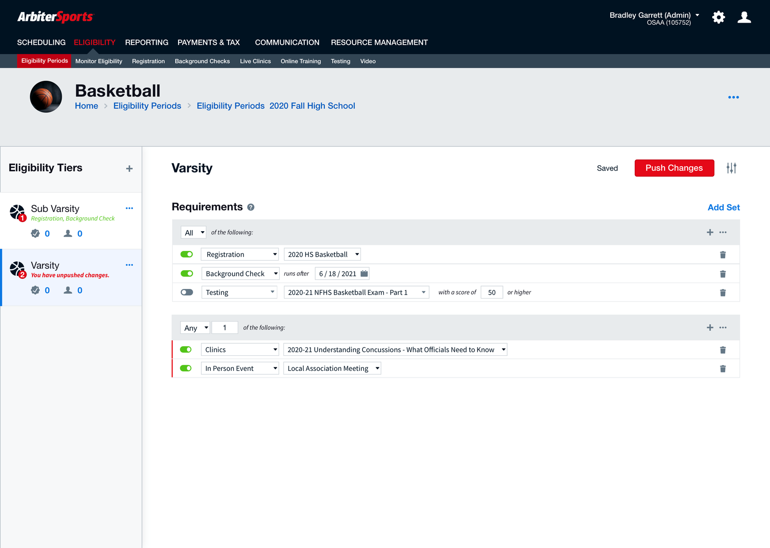Open the user profile icon
This screenshot has width=770, height=548.
click(x=744, y=17)
